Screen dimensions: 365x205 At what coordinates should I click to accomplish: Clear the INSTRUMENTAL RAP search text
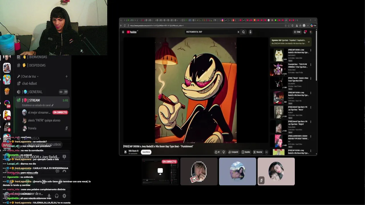(238, 32)
